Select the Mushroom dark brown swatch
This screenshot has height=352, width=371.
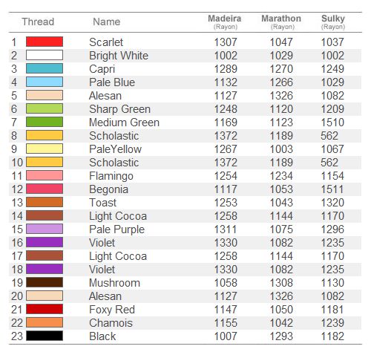click(x=45, y=282)
